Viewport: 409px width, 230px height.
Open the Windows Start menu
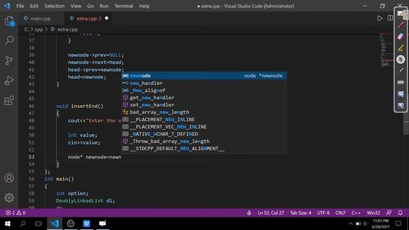7,224
